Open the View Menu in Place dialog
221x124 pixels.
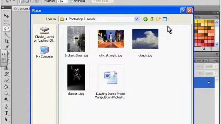(x=166, y=19)
